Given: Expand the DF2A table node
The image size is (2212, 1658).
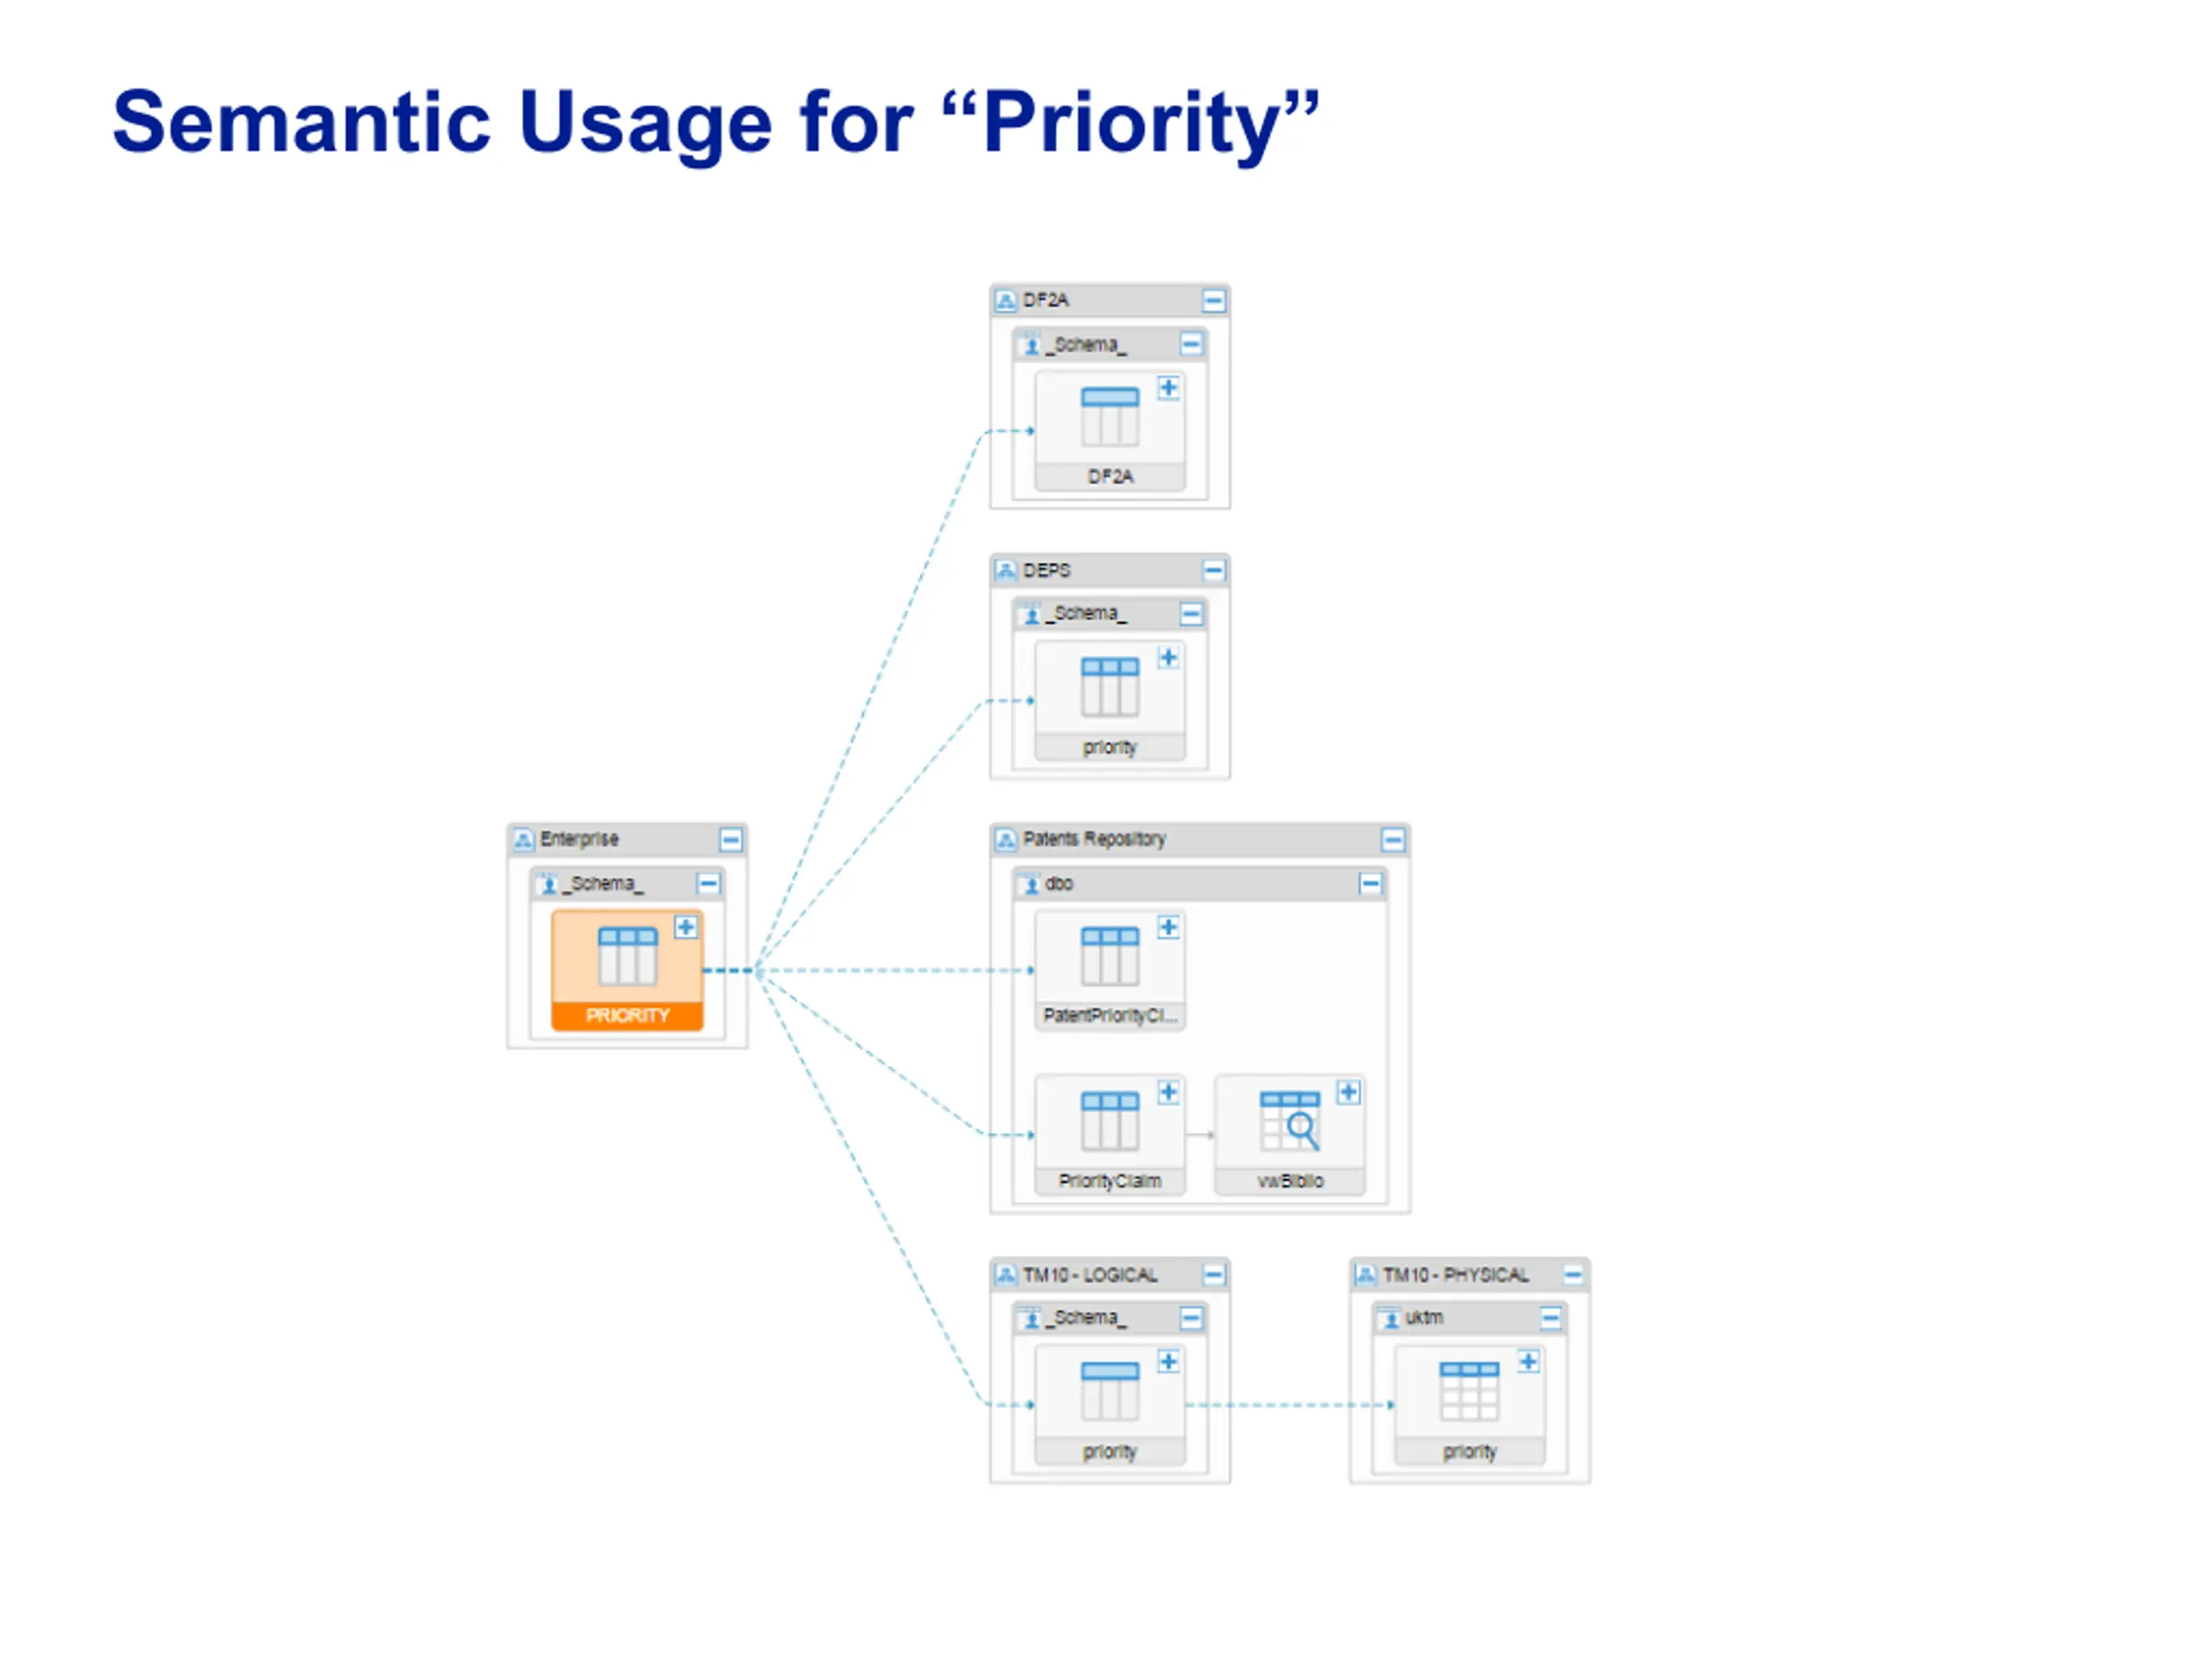Looking at the screenshot, I should click(x=1168, y=389).
